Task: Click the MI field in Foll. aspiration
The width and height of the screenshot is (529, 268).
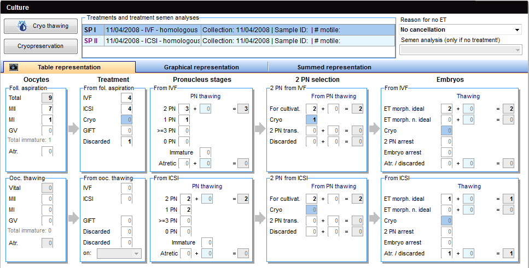Action: pyautogui.click(x=47, y=120)
